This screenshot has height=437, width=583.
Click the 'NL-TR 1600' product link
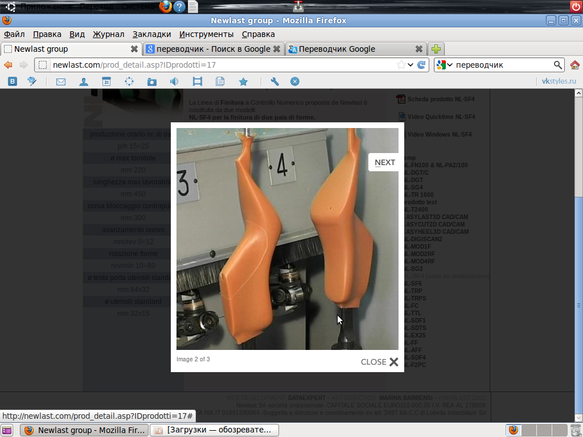pos(418,195)
